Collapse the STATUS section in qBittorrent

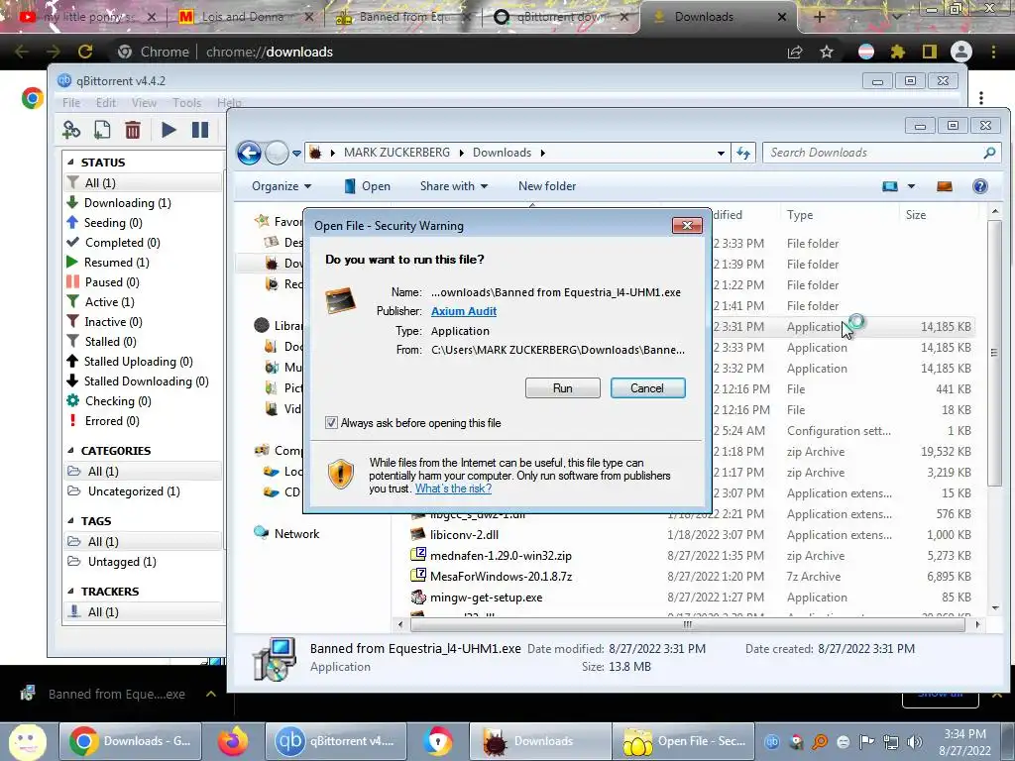point(70,162)
